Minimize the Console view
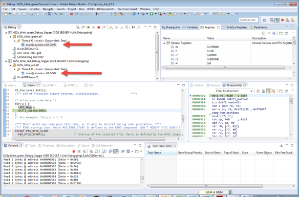 click(x=135, y=145)
